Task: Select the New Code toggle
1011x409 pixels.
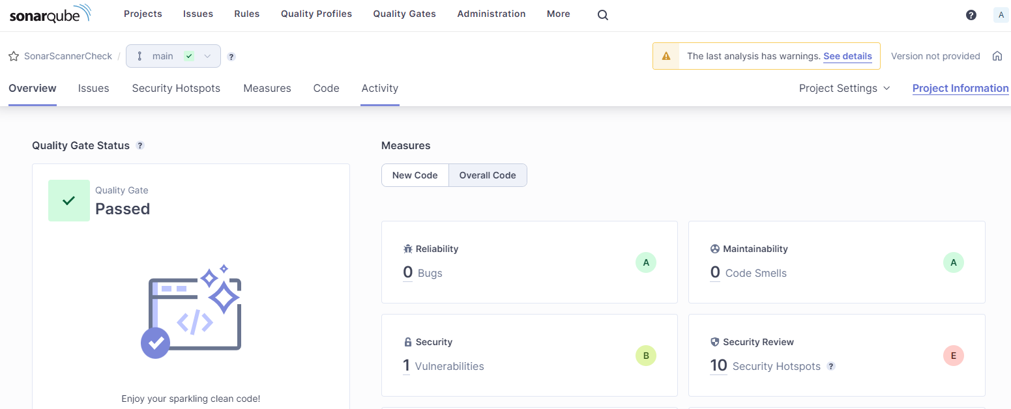Action: [415, 175]
